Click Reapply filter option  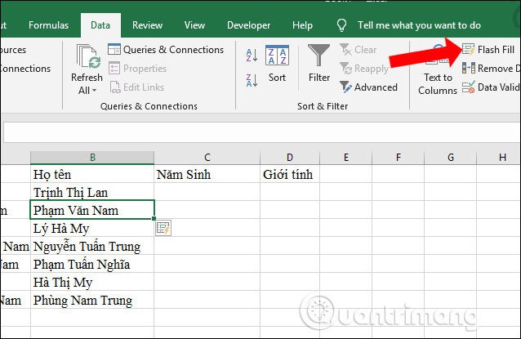point(364,69)
